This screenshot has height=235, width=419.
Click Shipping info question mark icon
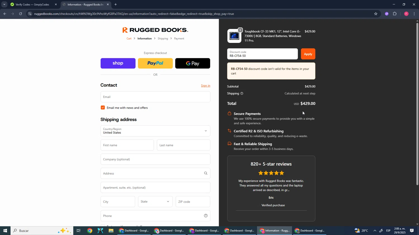pos(242,94)
